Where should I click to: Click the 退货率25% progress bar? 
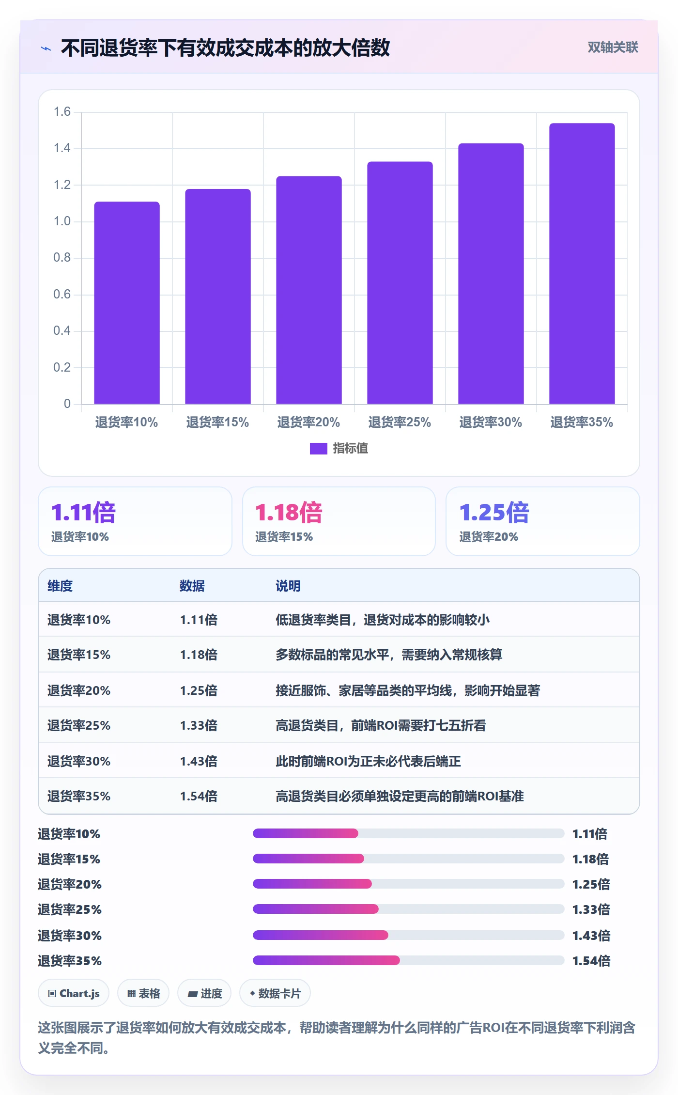(409, 909)
